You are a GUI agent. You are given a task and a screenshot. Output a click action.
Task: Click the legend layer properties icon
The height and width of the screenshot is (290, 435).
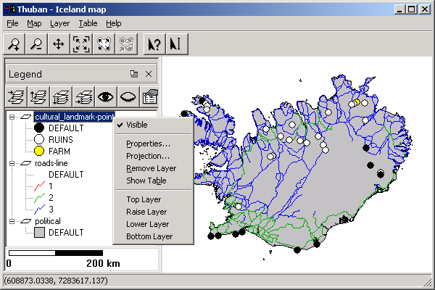pyautogui.click(x=149, y=97)
